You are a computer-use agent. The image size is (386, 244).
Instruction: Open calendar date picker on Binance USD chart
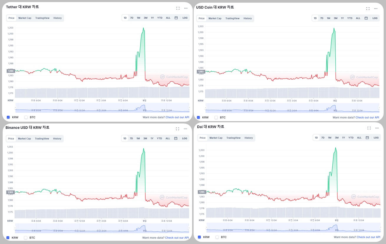(x=176, y=138)
